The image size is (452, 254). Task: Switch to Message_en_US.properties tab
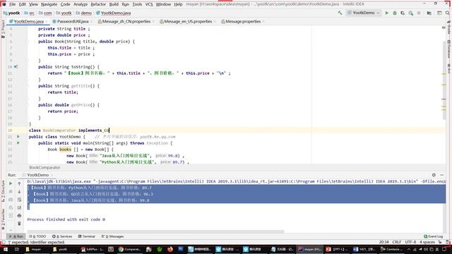pyautogui.click(x=188, y=21)
